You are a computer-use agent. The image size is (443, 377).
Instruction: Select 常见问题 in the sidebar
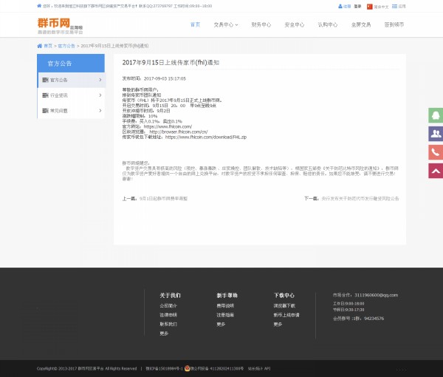point(71,111)
